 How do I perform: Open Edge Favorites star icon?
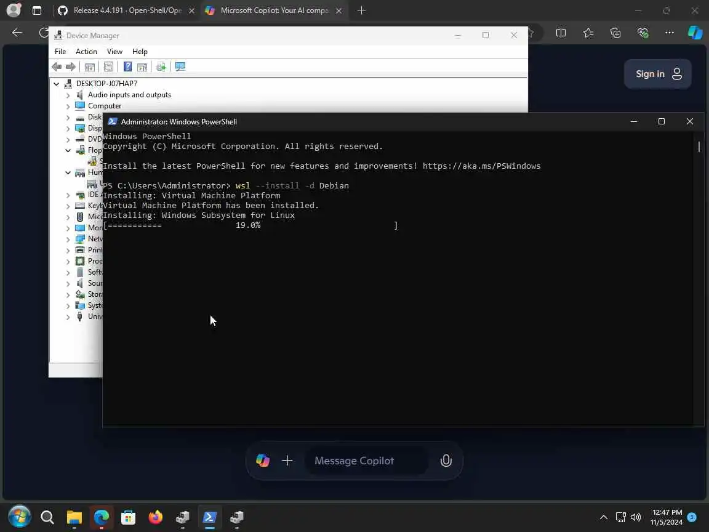pyautogui.click(x=588, y=33)
